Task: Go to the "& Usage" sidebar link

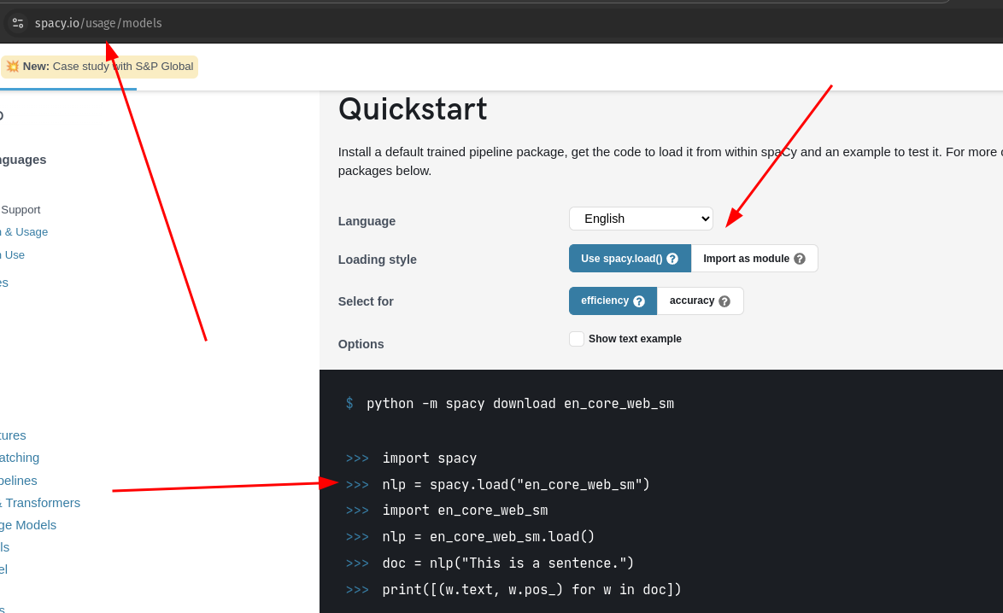Action: pyautogui.click(x=24, y=232)
